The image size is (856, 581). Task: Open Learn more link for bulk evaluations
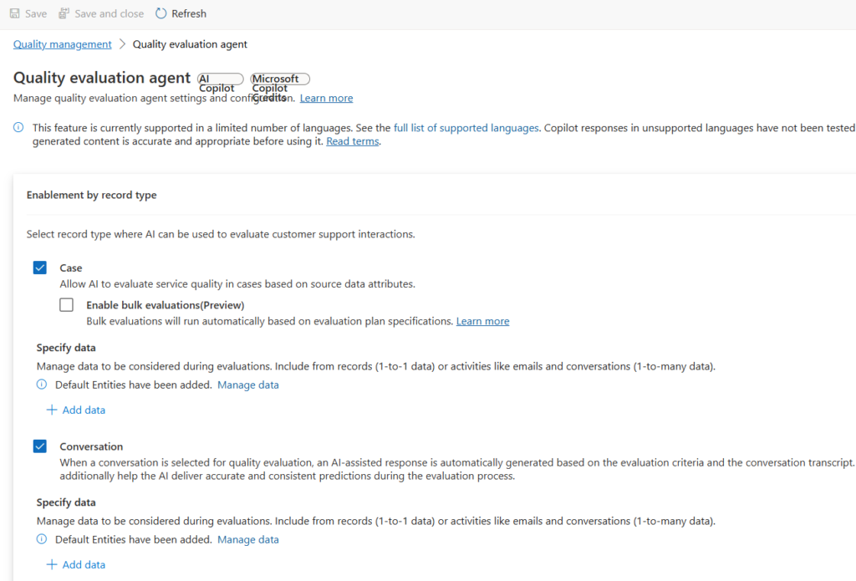tap(482, 321)
